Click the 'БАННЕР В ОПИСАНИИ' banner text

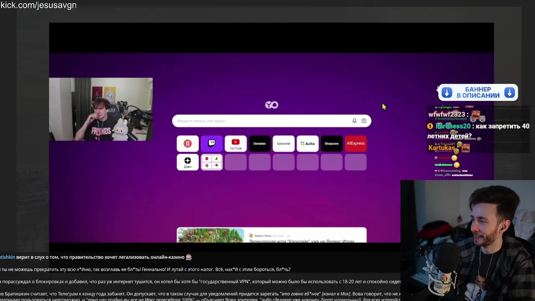pos(478,92)
